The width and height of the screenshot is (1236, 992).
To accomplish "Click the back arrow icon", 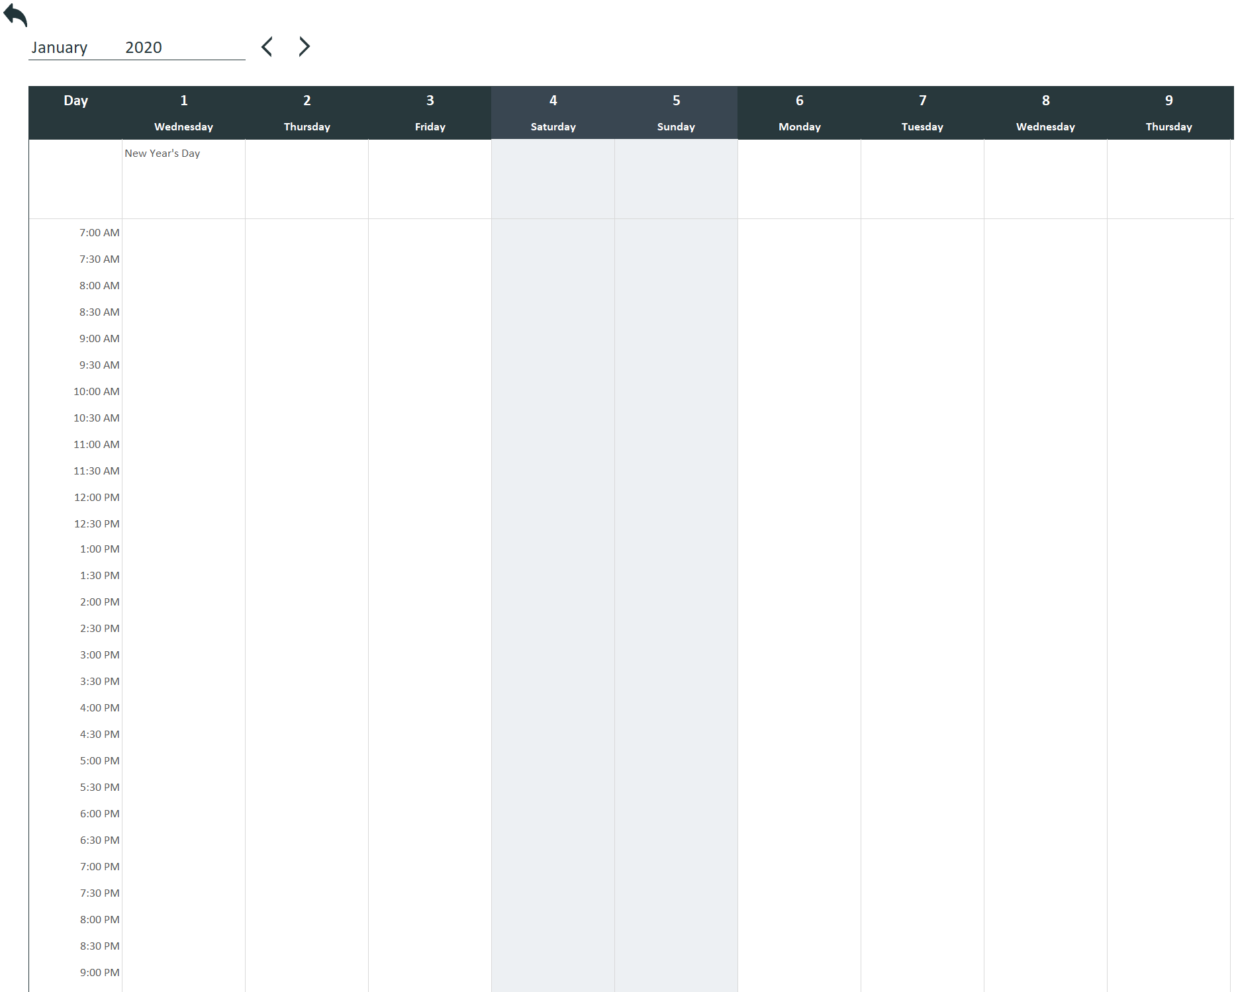I will click(15, 15).
